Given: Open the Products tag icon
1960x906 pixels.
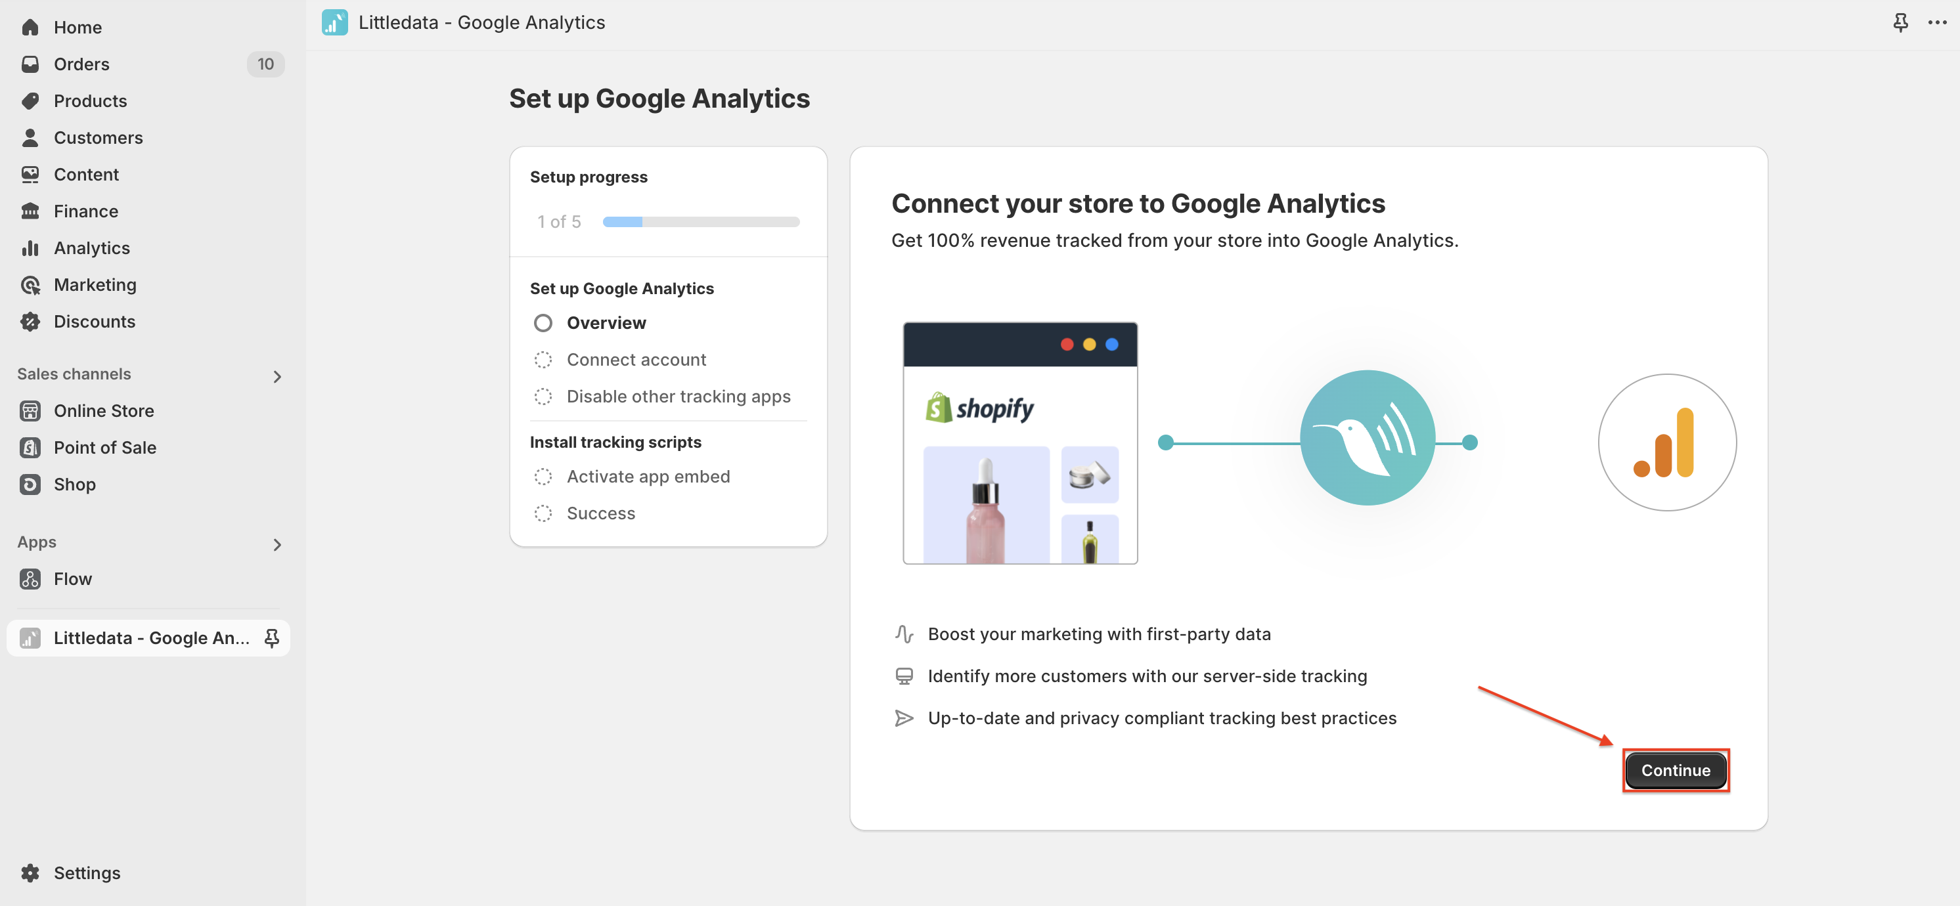Looking at the screenshot, I should 30,101.
